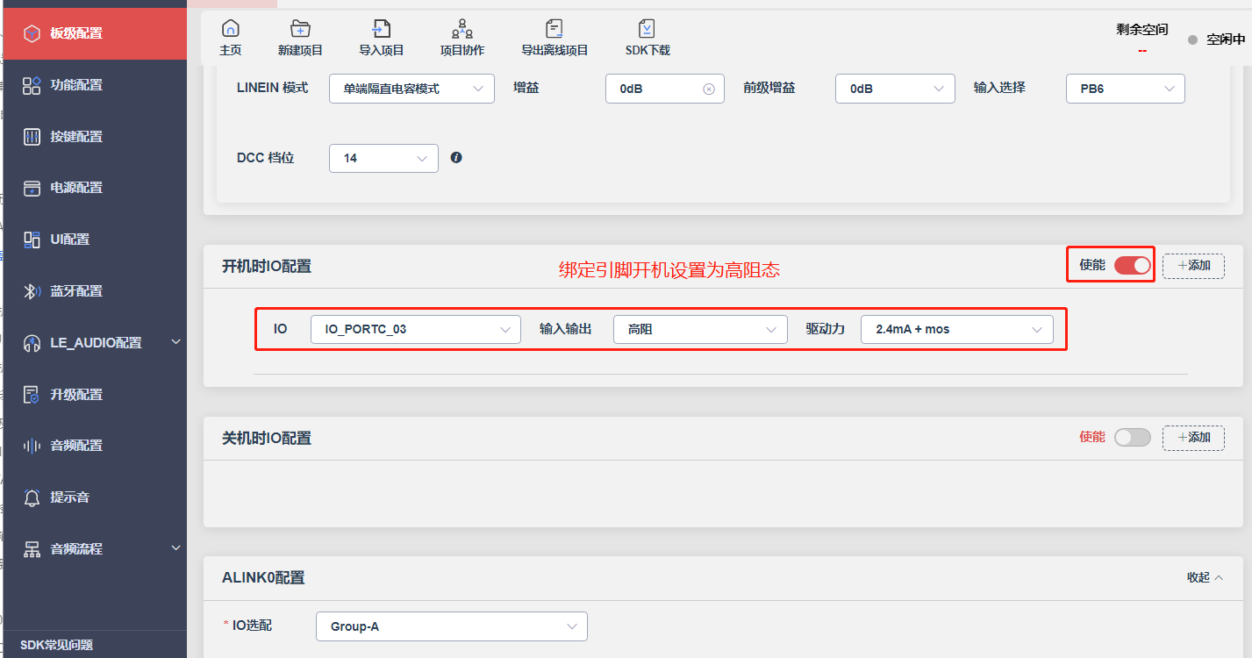
Task: Select 音频配置 in the sidebar
Action: 76,446
